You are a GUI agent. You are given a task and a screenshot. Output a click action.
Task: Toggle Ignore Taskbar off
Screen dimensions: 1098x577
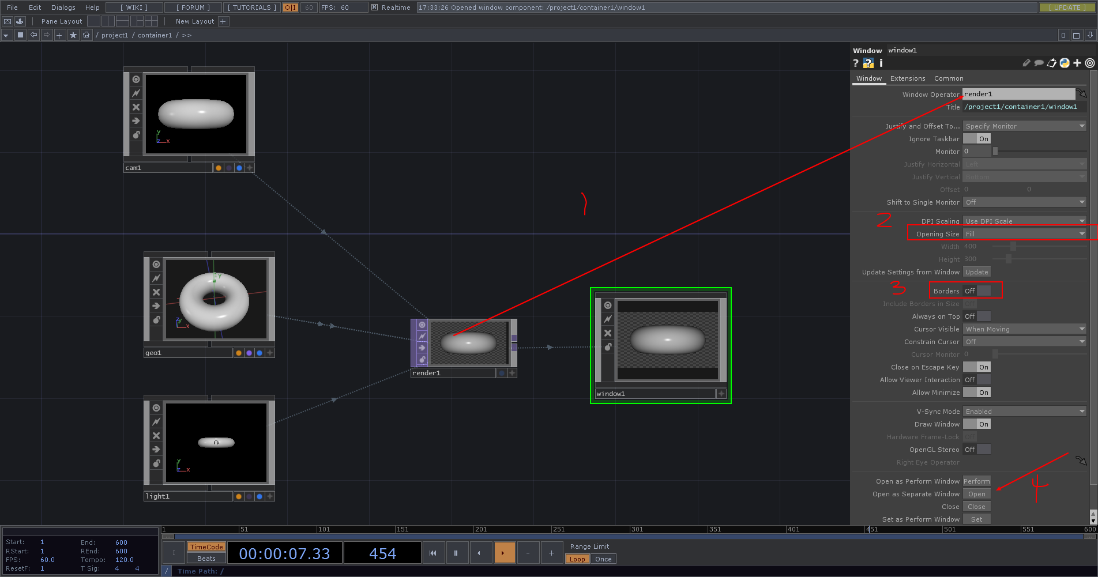976,138
